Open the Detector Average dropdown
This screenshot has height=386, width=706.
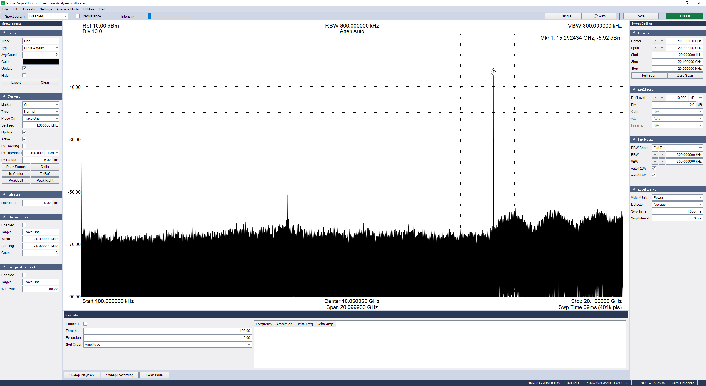(677, 204)
